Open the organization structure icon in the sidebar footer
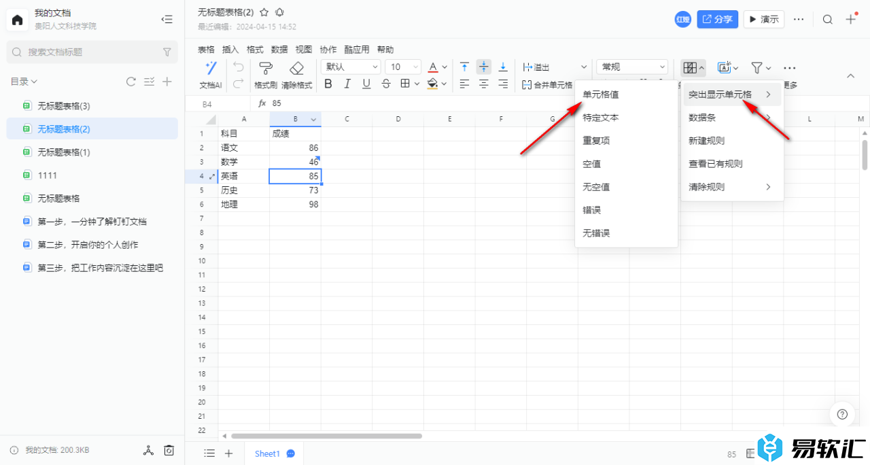The image size is (870, 465). click(149, 450)
